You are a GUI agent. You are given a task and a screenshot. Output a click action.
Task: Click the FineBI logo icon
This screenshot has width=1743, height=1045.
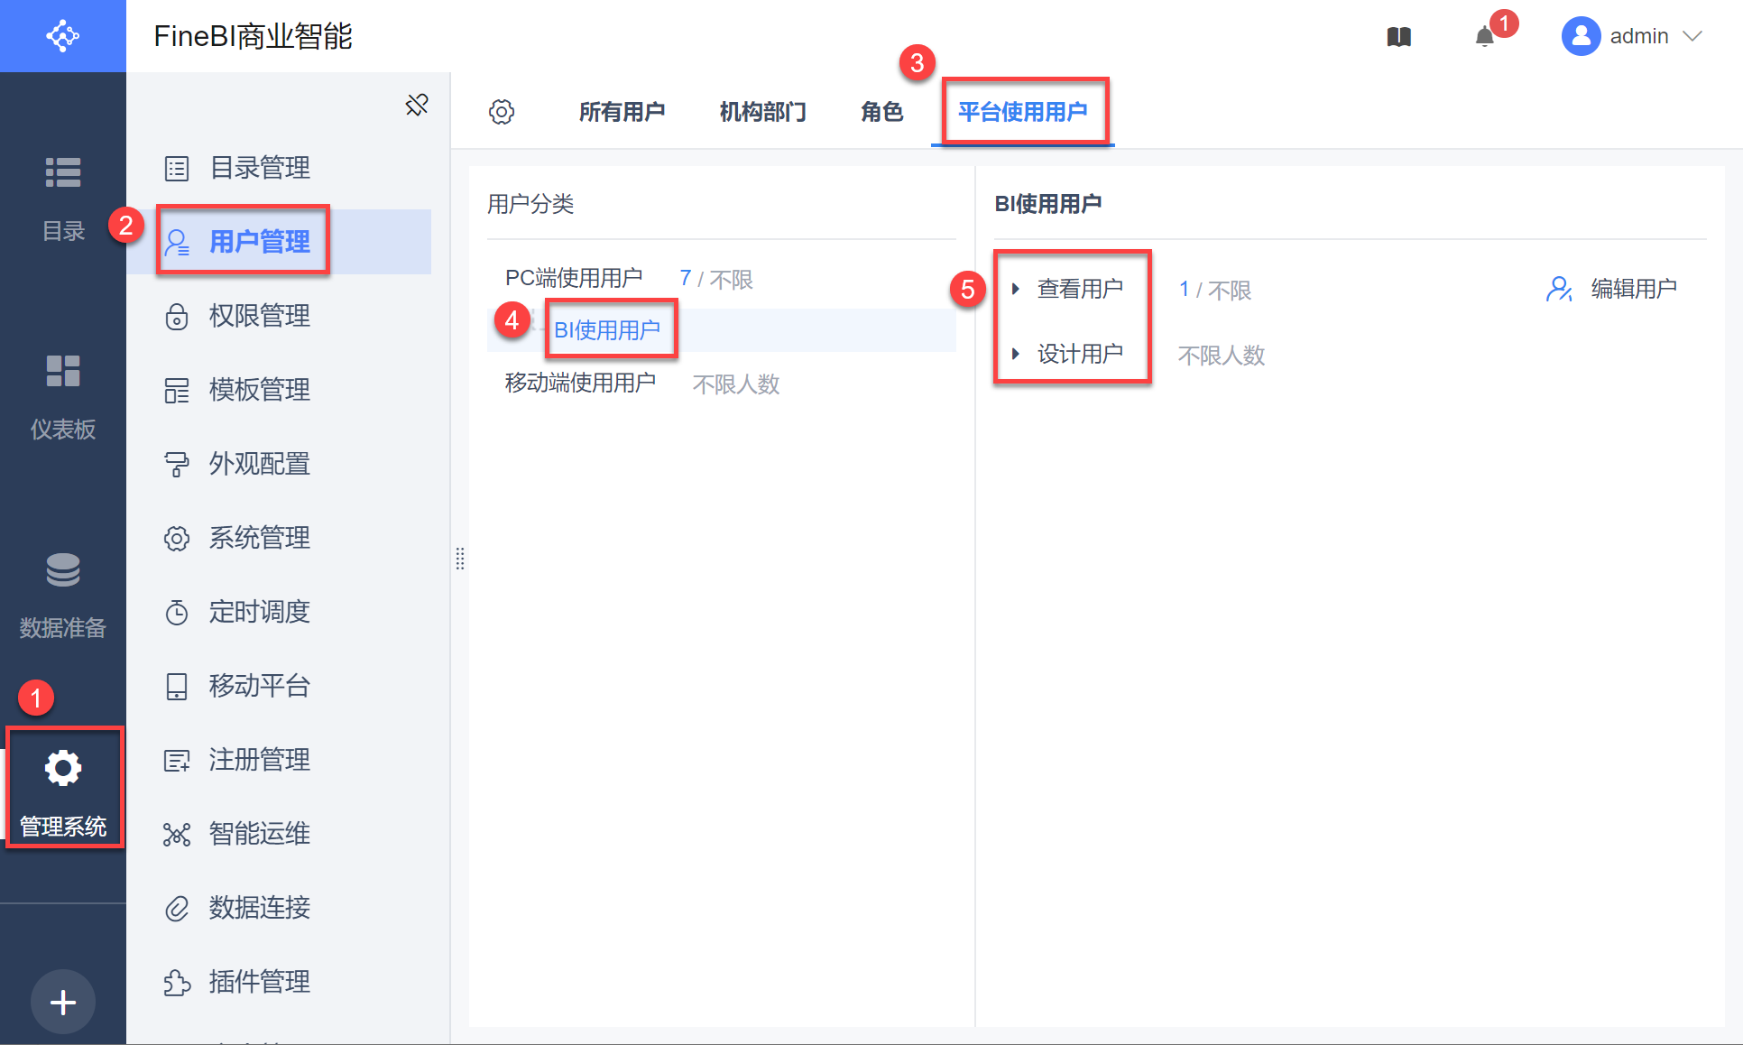pyautogui.click(x=62, y=36)
